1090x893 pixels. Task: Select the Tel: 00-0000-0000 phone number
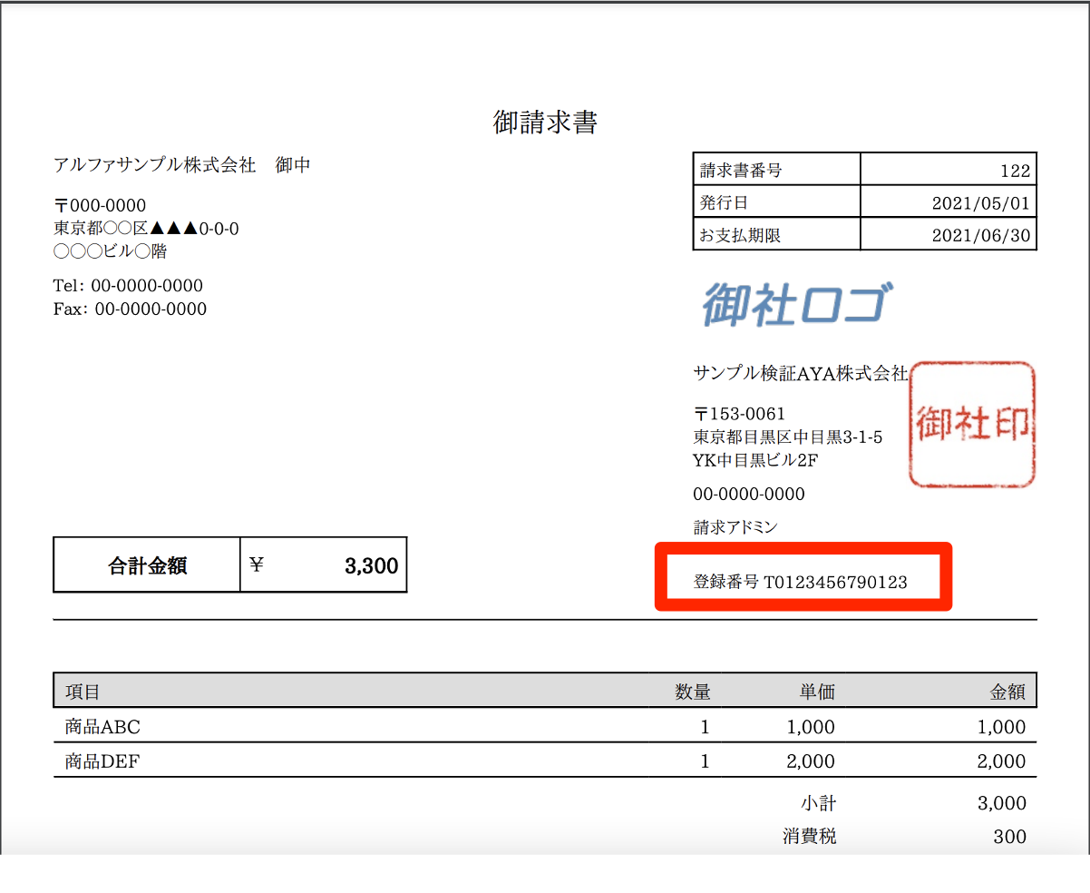pyautogui.click(x=129, y=285)
